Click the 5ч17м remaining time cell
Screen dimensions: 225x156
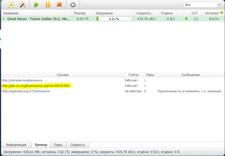pyautogui.click(x=214, y=19)
